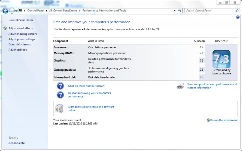This screenshot has height=151, width=242.
Task: Open What do these numbers mean? link
Action: coord(87,86)
